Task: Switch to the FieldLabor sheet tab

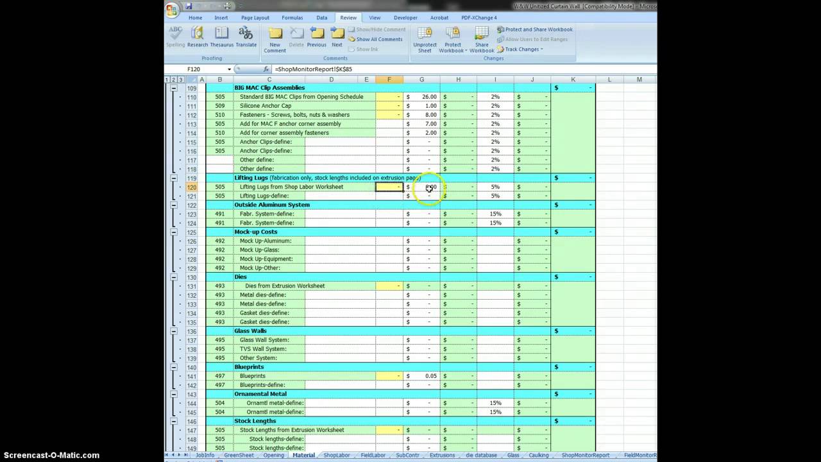Action: [x=373, y=455]
